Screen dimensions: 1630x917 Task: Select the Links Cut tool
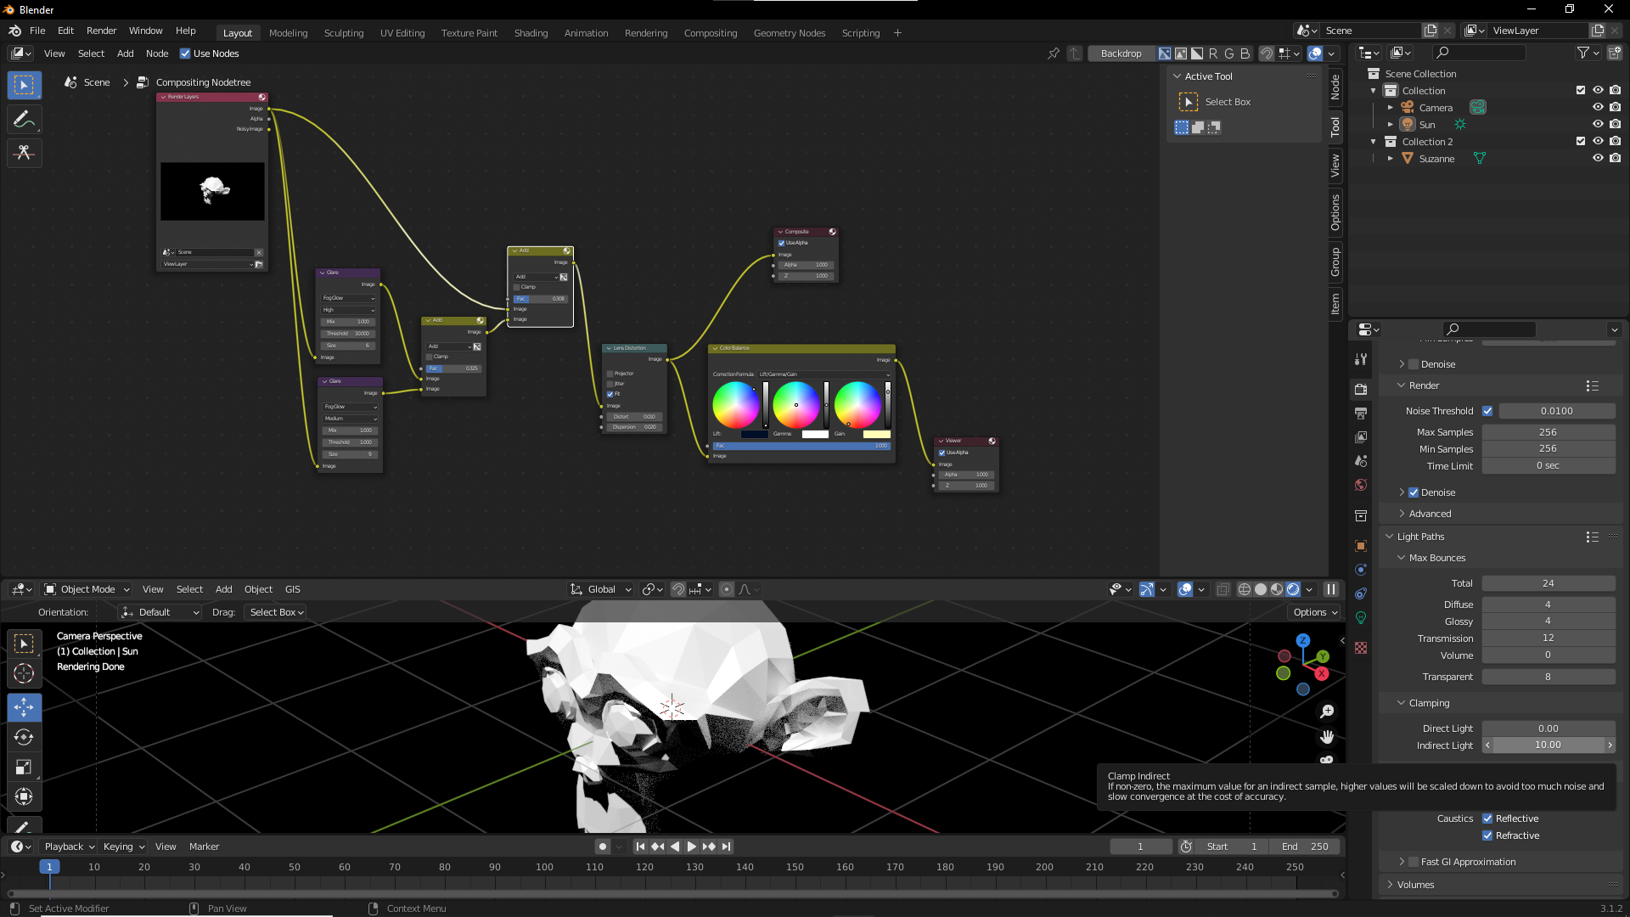point(24,153)
